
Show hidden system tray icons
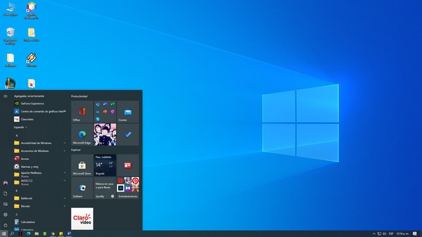(374, 234)
